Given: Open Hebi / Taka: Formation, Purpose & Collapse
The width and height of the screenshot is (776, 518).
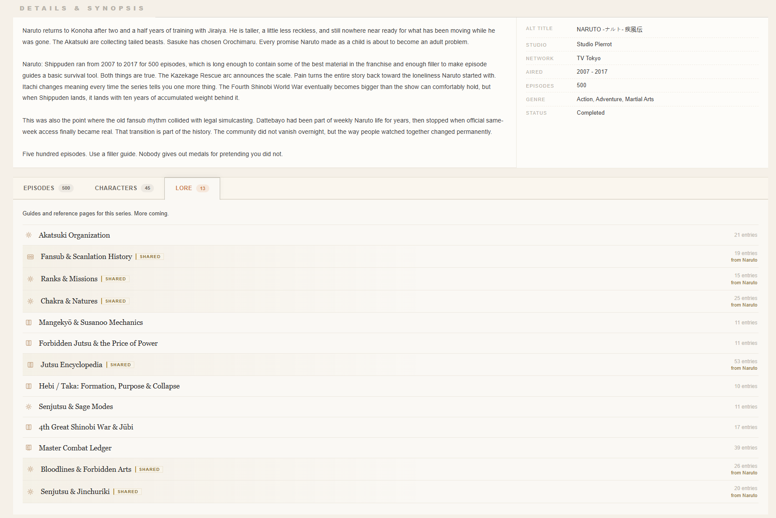Looking at the screenshot, I should 109,386.
